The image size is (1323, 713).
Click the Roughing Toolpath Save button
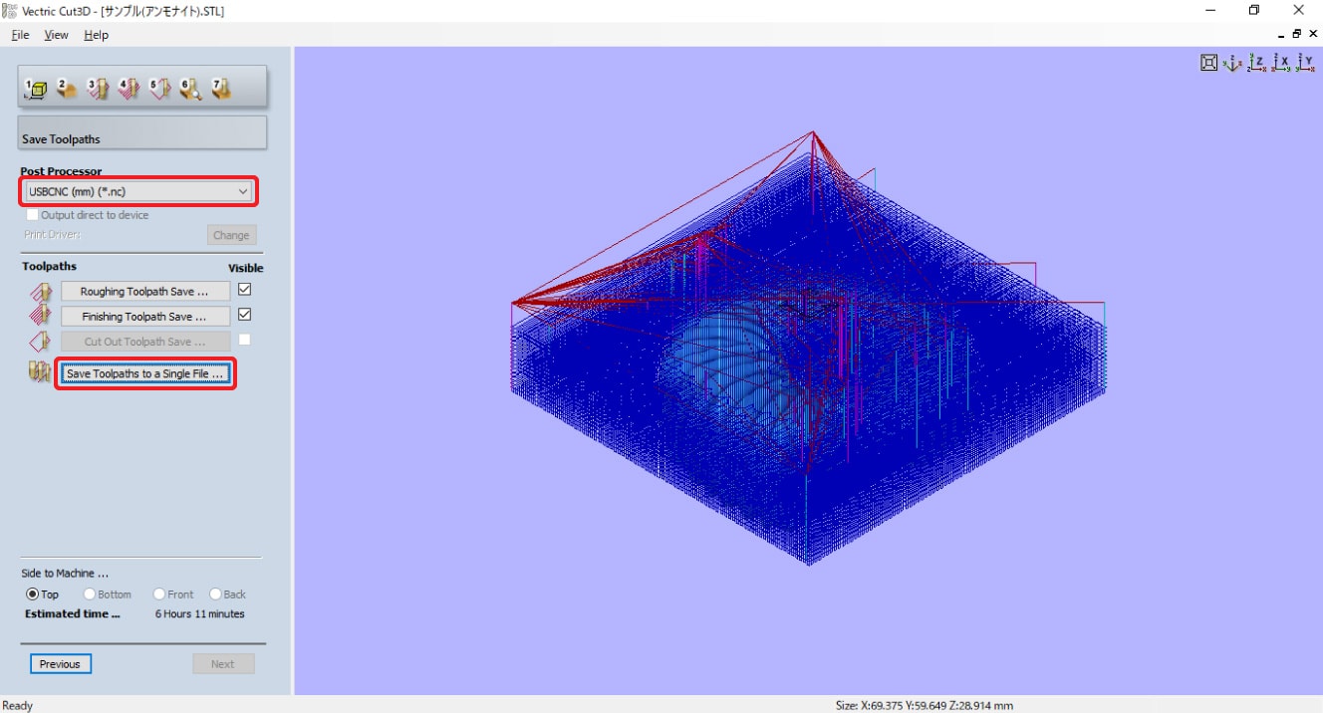pyautogui.click(x=144, y=292)
